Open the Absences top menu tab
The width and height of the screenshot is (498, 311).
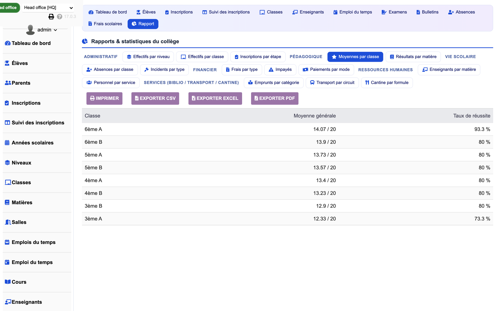pyautogui.click(x=462, y=12)
